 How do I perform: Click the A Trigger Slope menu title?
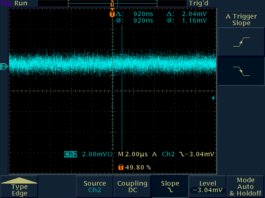(x=241, y=19)
